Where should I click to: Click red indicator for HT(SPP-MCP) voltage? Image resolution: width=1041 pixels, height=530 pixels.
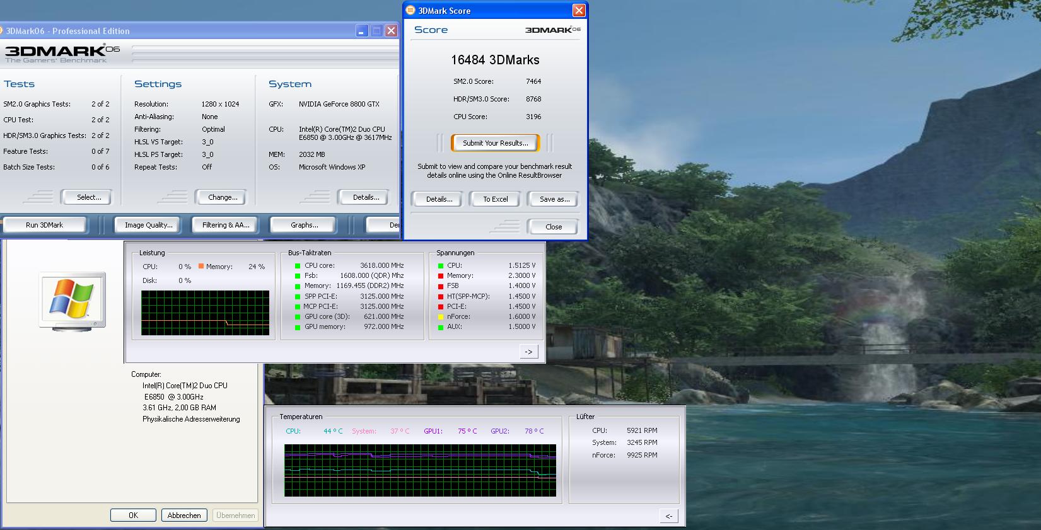(x=441, y=296)
